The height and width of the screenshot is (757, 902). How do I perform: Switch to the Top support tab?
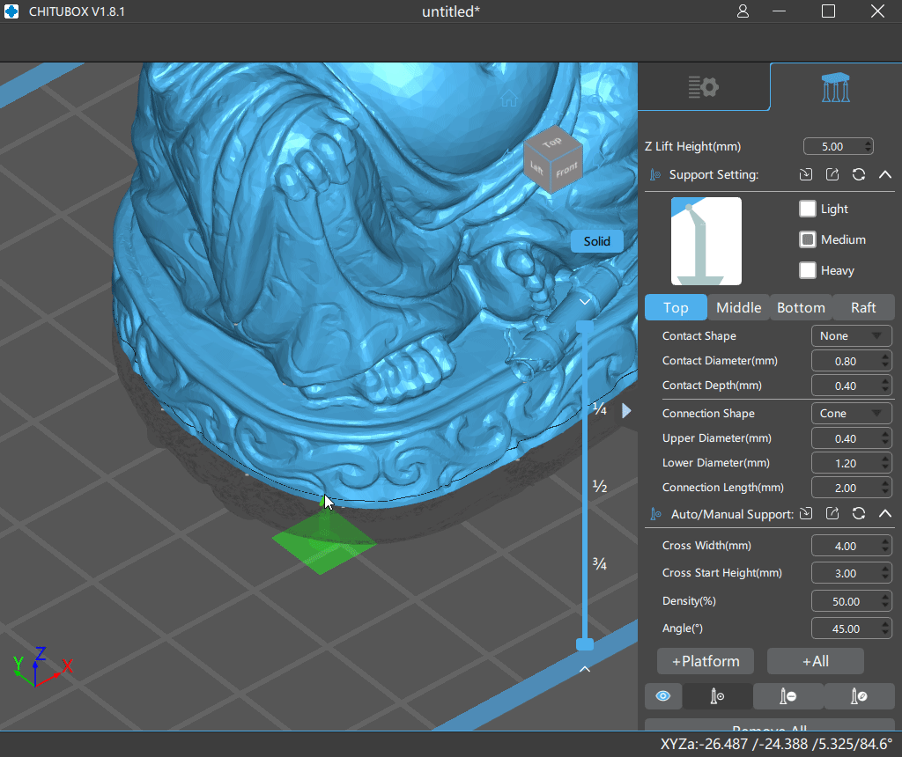pos(676,307)
